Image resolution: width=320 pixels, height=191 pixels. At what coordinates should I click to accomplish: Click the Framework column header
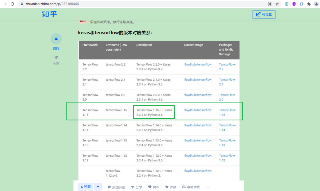click(90, 45)
